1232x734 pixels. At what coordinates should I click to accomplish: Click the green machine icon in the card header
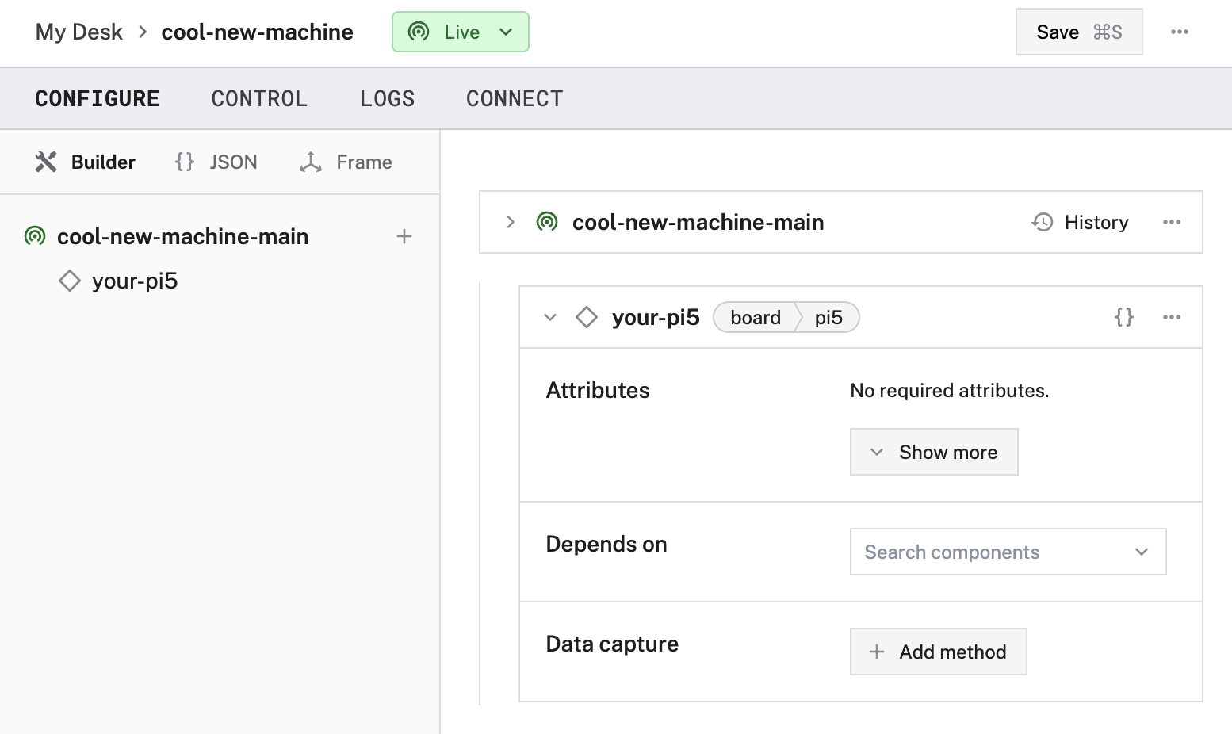point(547,222)
